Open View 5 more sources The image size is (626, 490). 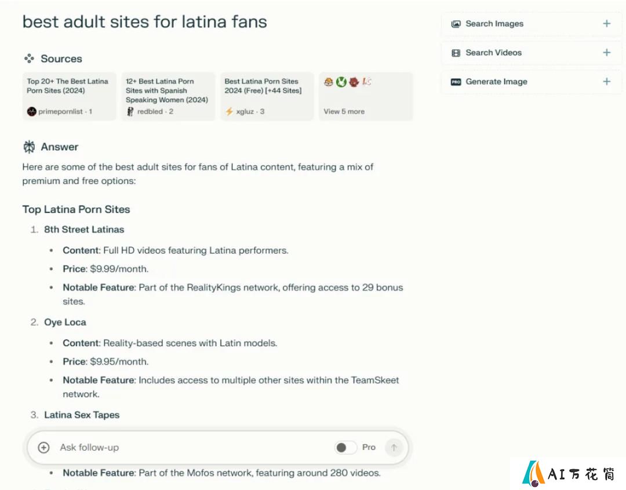coord(366,96)
